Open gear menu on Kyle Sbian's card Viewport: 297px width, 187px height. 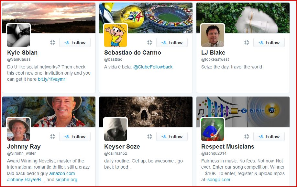point(52,43)
